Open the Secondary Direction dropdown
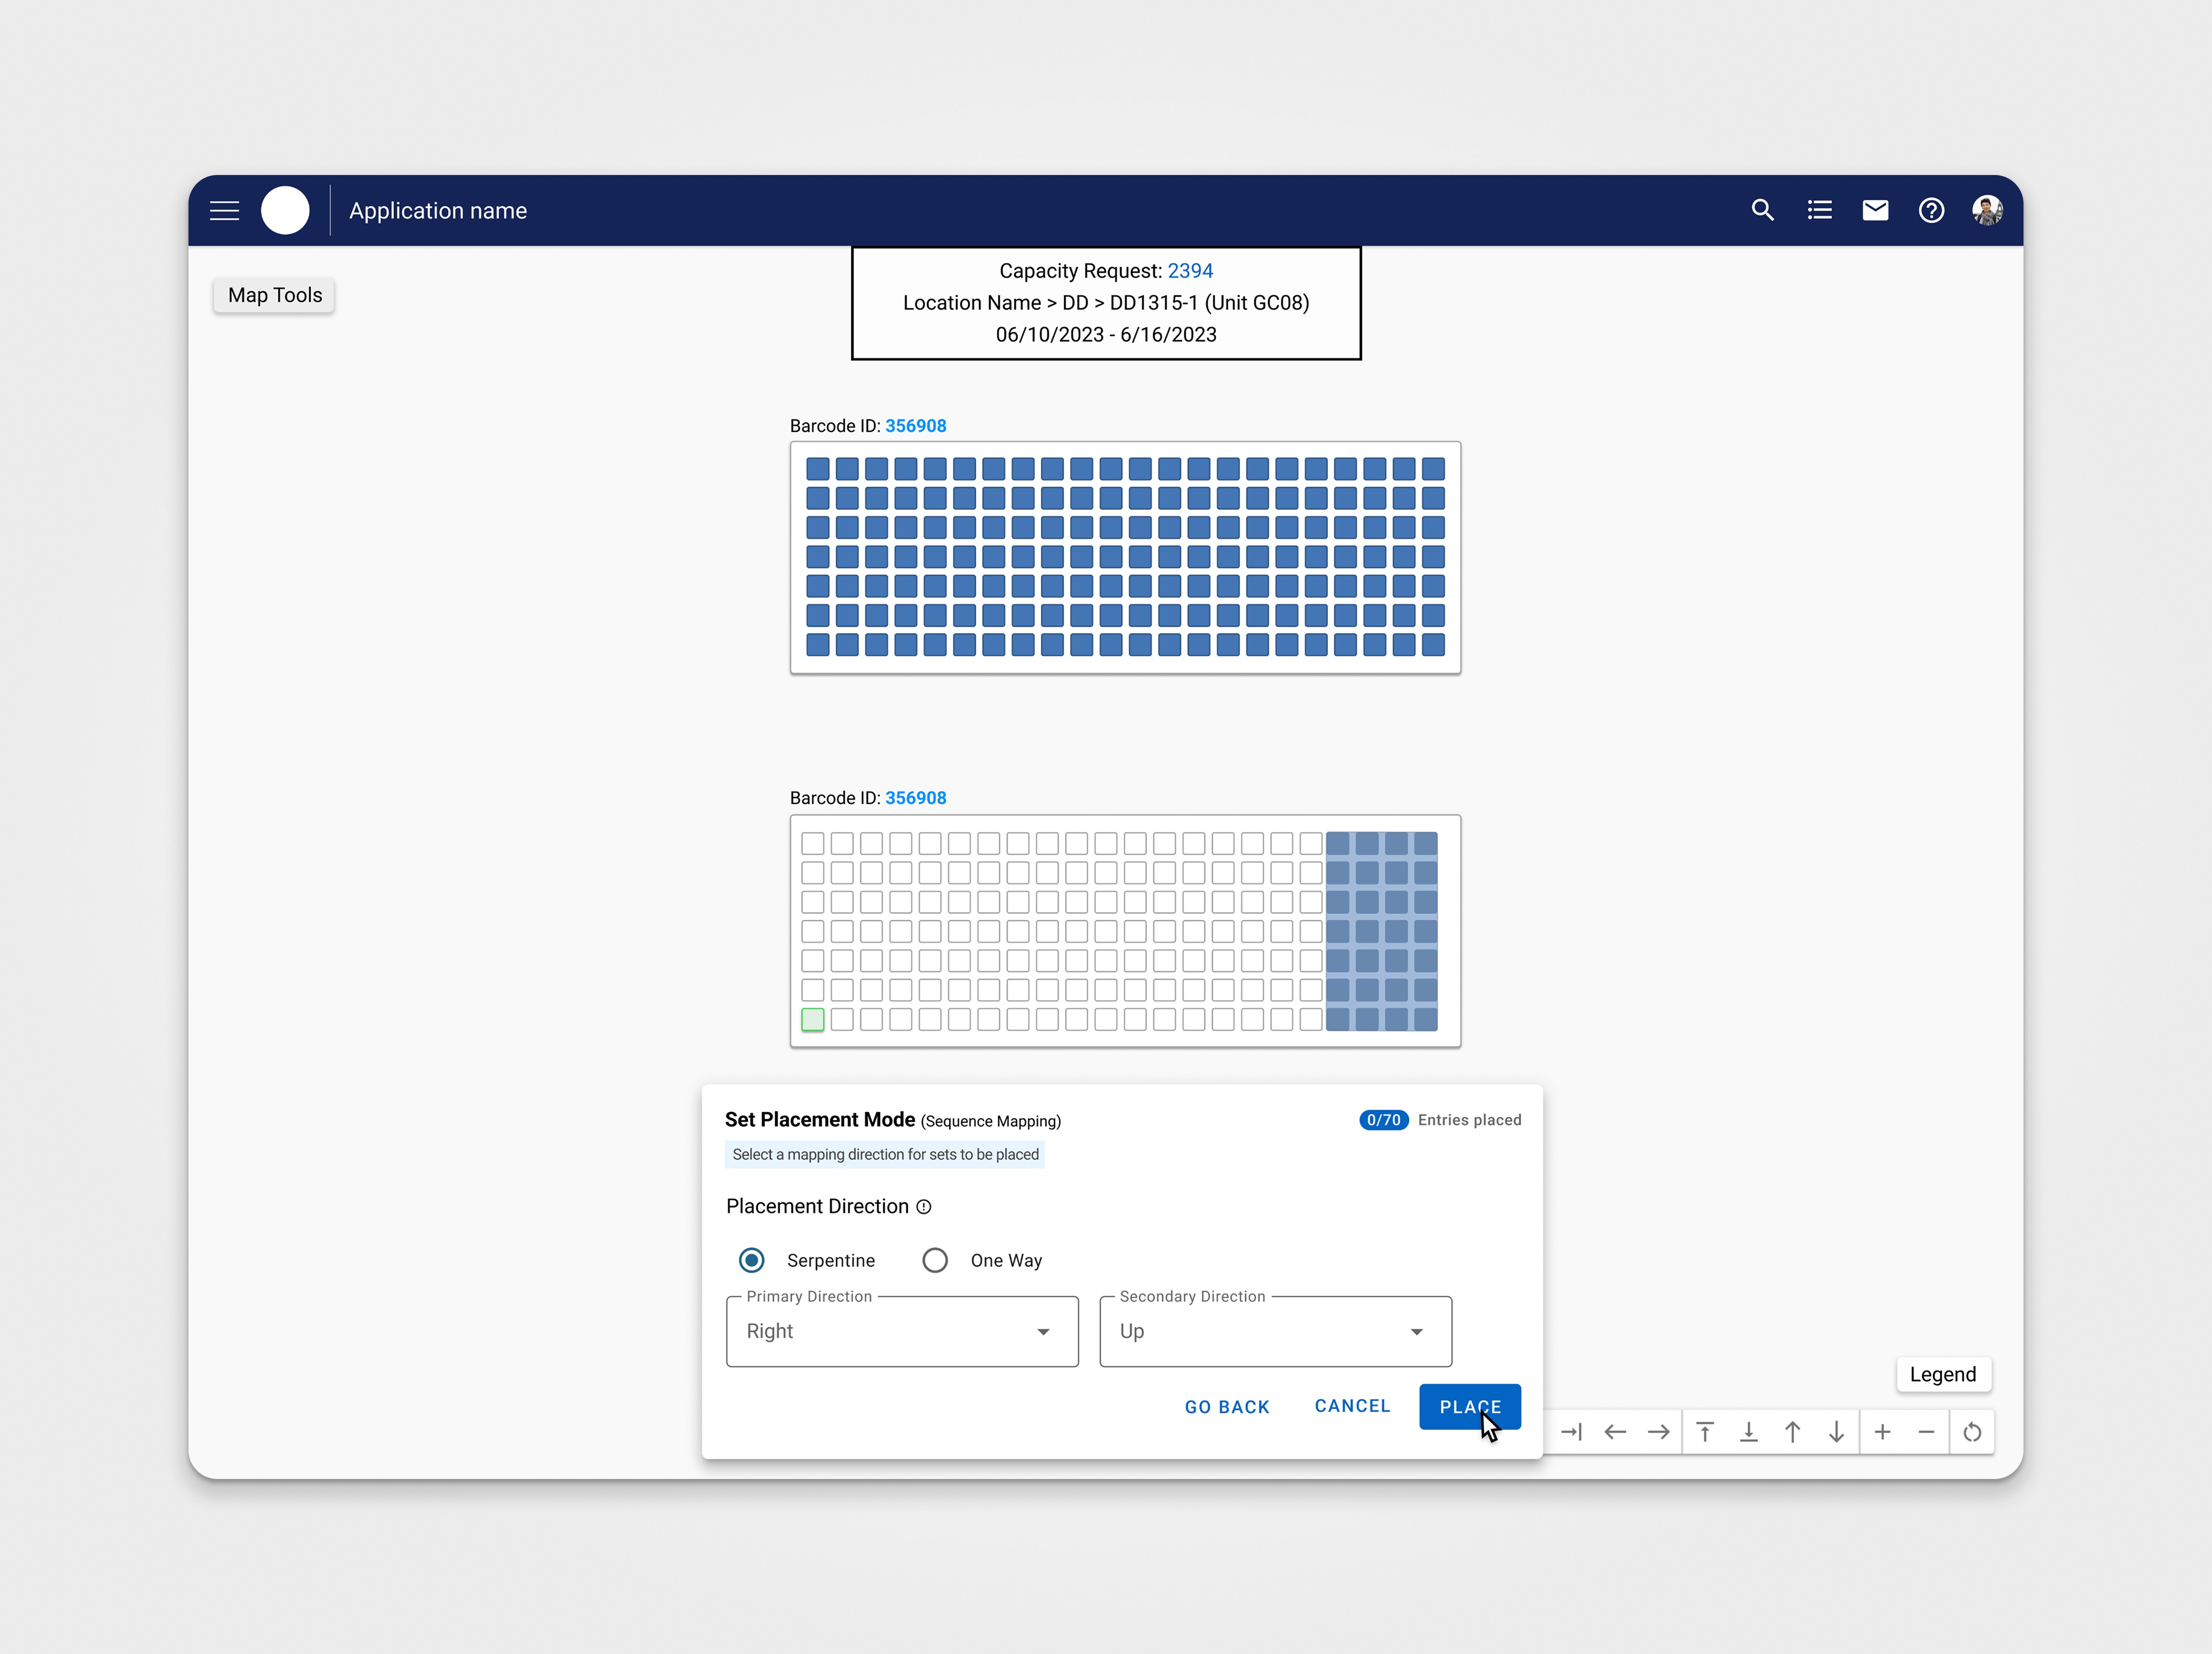2212x1654 pixels. (1275, 1331)
